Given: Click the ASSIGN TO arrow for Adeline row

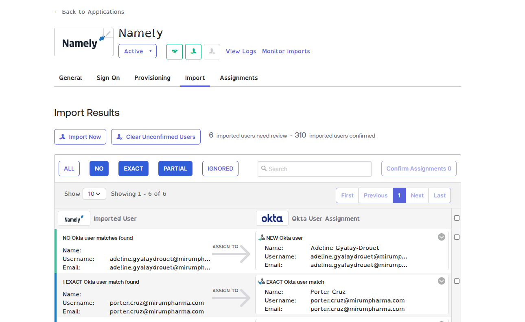Looking at the screenshot, I should coord(231,253).
